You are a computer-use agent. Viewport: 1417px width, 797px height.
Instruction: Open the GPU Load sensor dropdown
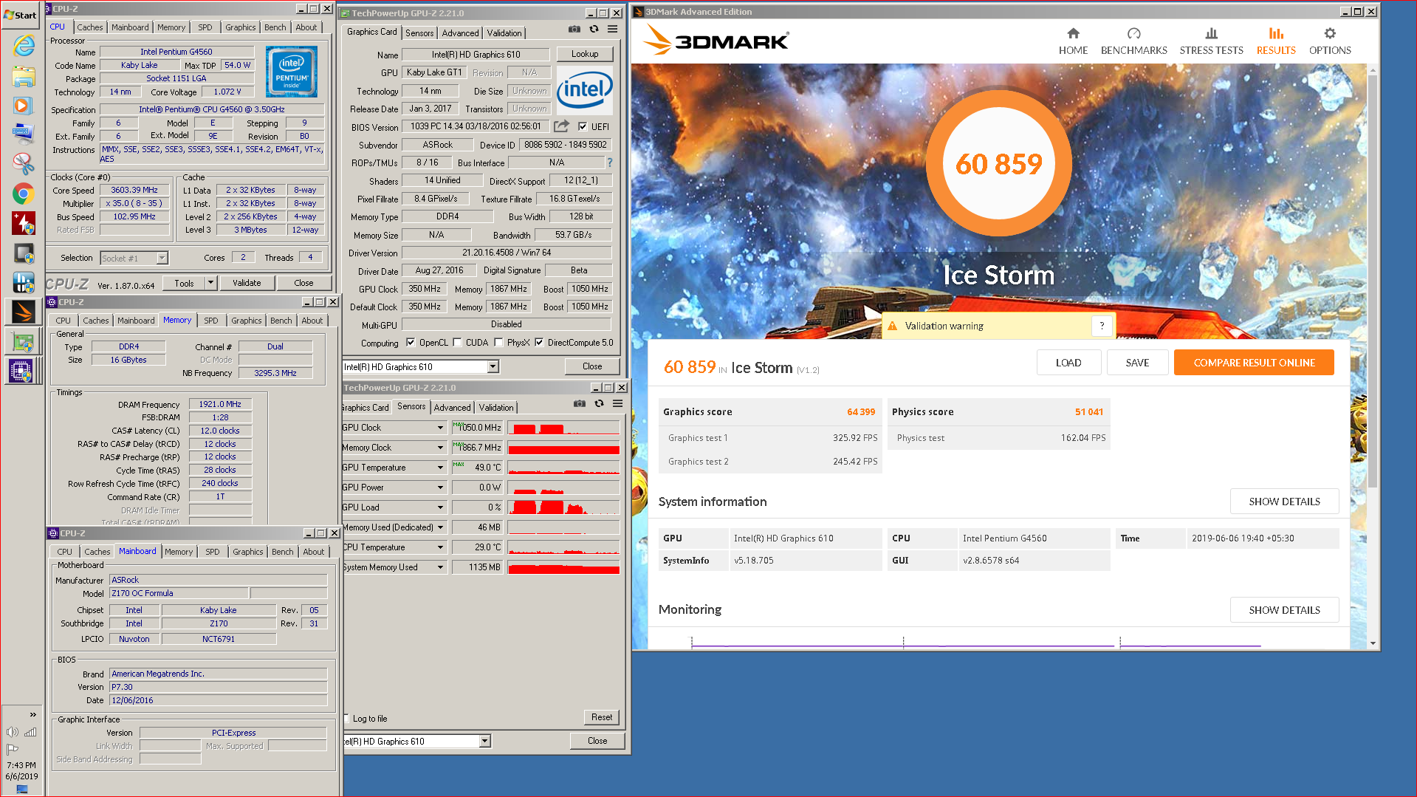click(x=441, y=507)
